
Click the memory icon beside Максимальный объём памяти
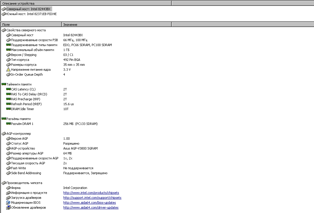8,50
